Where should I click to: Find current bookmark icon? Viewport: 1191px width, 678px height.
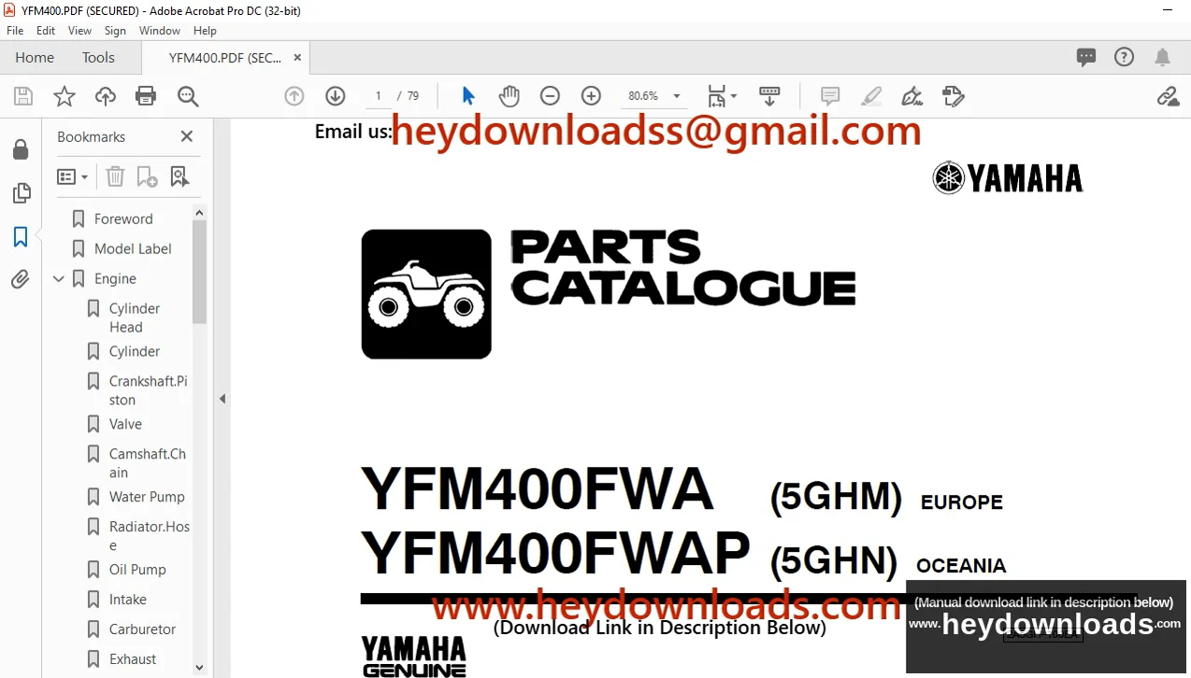[179, 177]
